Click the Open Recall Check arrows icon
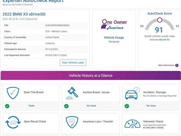The image size is (181, 136). tap(13, 122)
